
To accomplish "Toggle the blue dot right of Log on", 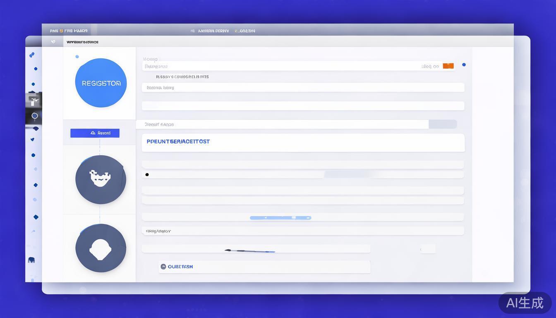I will 464,65.
